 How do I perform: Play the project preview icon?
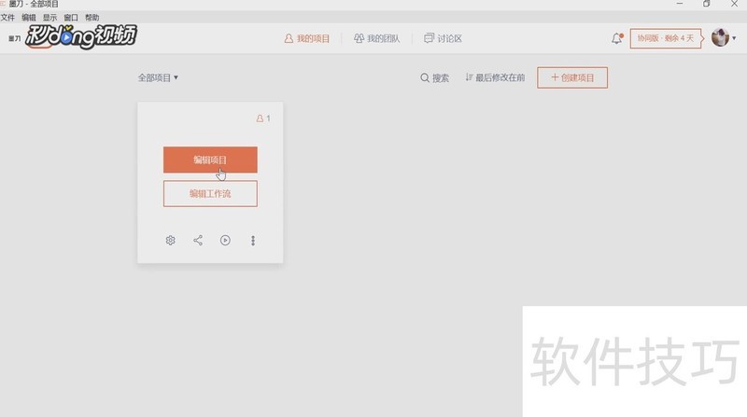[225, 241]
